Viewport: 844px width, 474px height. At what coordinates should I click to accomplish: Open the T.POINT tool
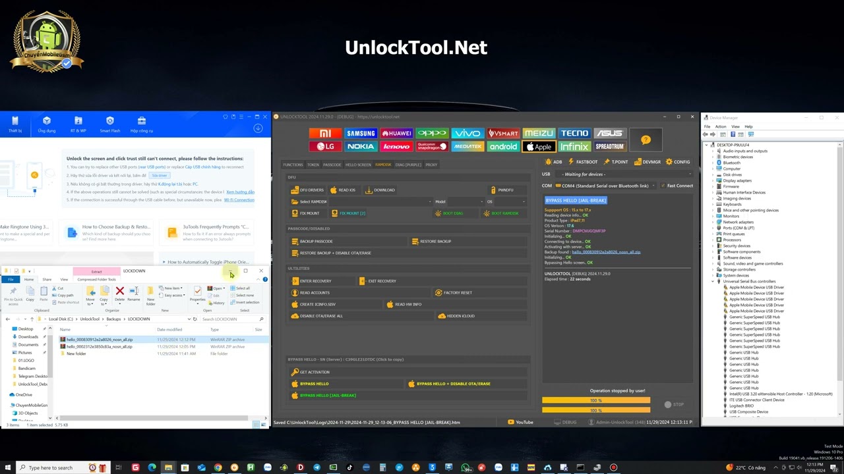616,162
